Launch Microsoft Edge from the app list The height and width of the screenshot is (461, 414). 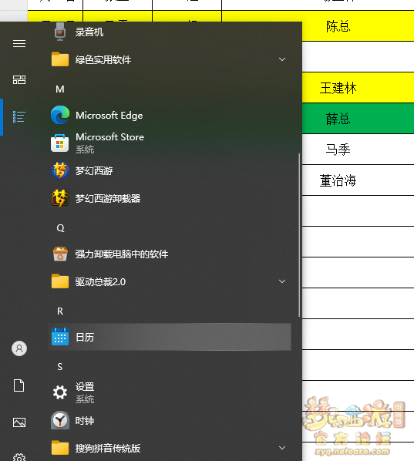pyautogui.click(x=170, y=115)
